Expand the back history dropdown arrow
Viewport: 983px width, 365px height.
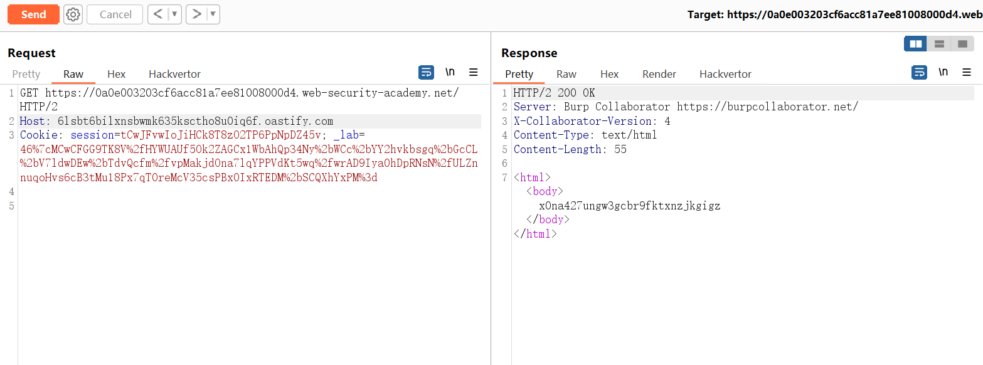pos(174,14)
